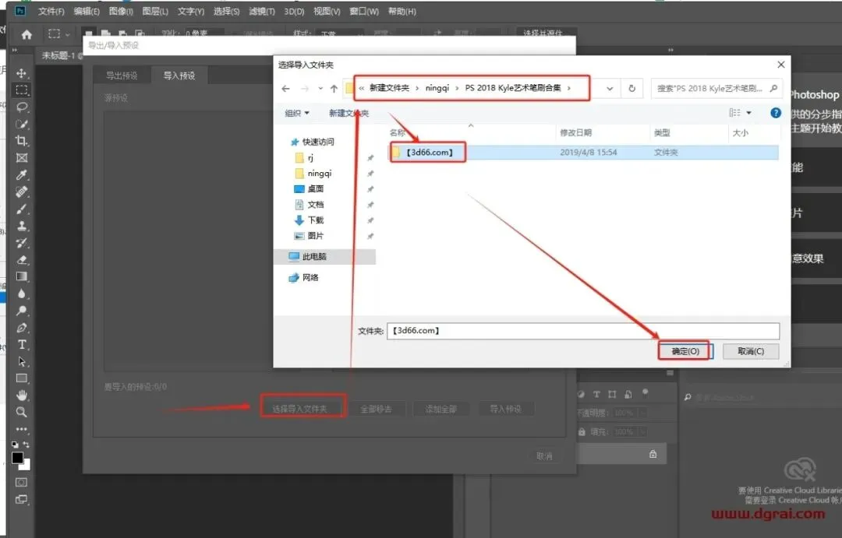This screenshot has width=842, height=538.
Task: Select the Hand tool
Action: click(x=22, y=396)
